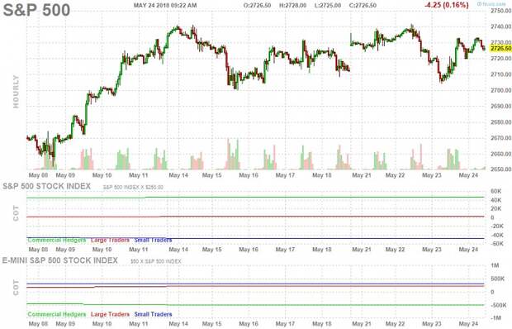Image resolution: width=512 pixels, height=329 pixels.
Task: Click the S&P 500 STOCK INDEX heading
Action: coord(47,186)
